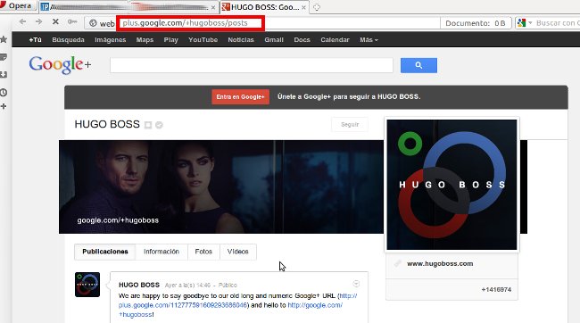Select the Vídeos tab
This screenshot has width=580, height=323.
pos(238,252)
